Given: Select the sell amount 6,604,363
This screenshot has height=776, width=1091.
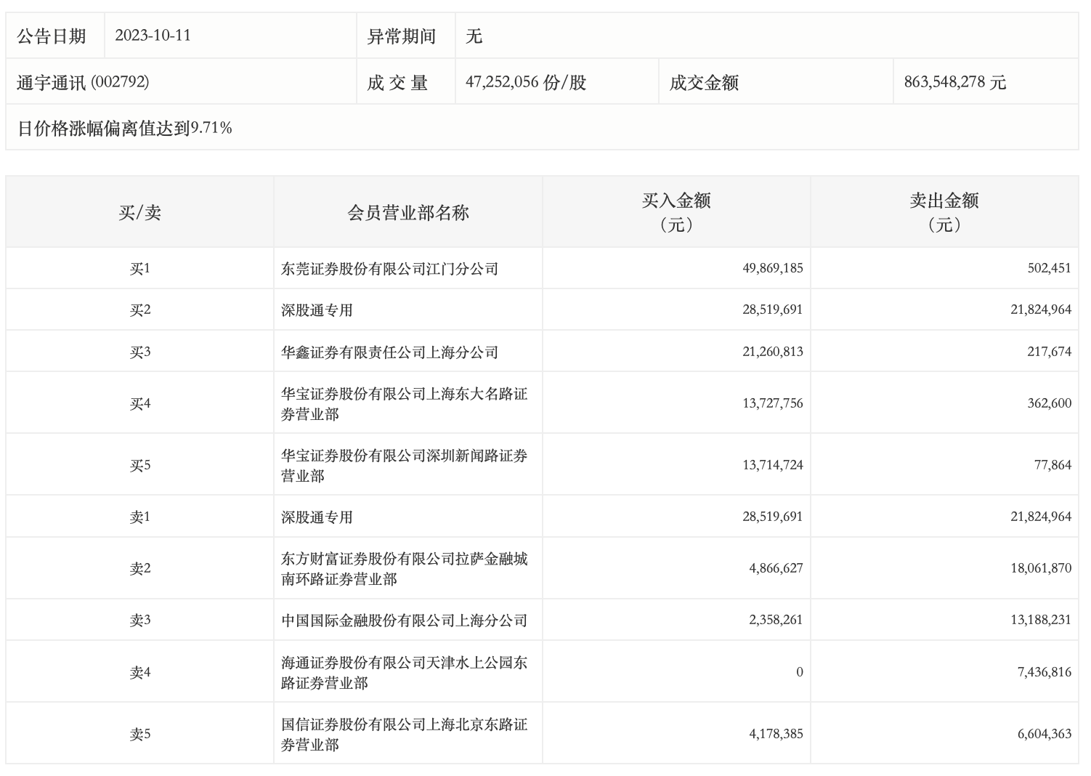Looking at the screenshot, I should (x=1044, y=734).
